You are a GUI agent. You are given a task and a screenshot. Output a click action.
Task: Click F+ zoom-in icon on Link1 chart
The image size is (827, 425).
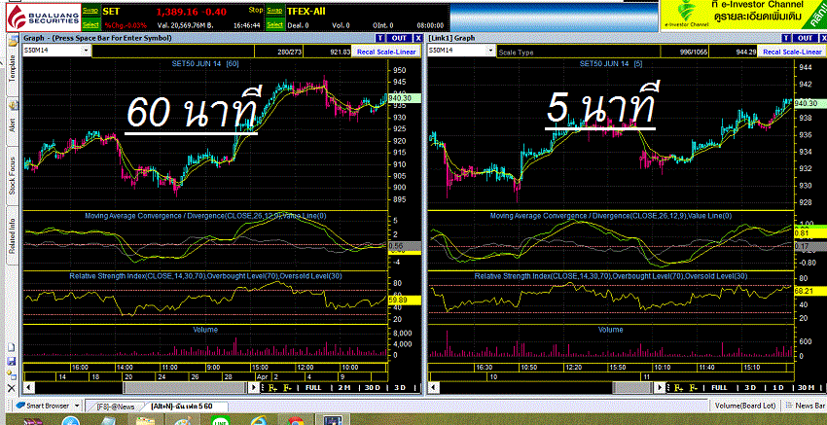pos(679,388)
